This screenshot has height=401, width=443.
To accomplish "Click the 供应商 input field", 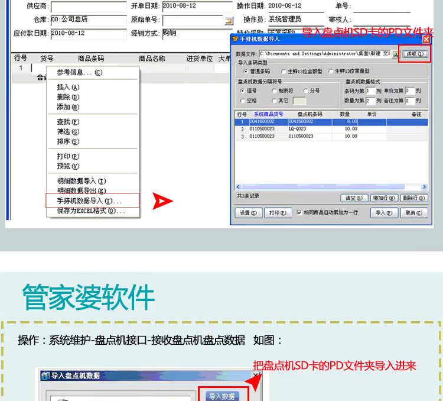I will click(x=89, y=7).
